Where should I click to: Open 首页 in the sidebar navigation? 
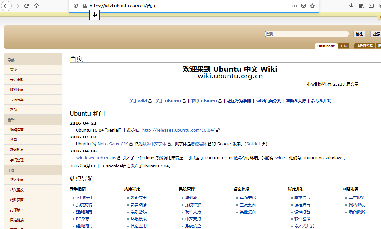click(13, 70)
